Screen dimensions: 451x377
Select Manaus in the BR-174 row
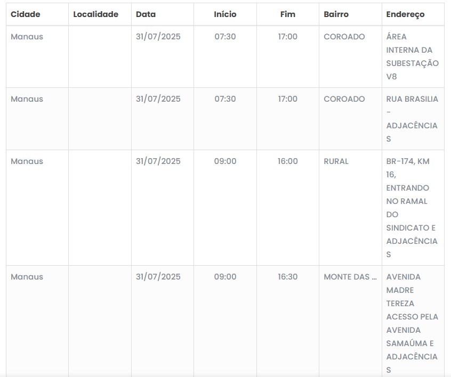[x=27, y=161]
